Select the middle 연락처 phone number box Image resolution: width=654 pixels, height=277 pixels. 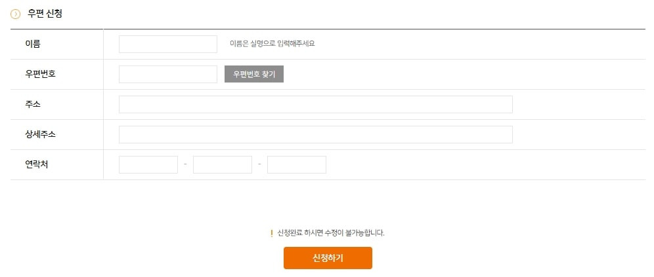223,165
